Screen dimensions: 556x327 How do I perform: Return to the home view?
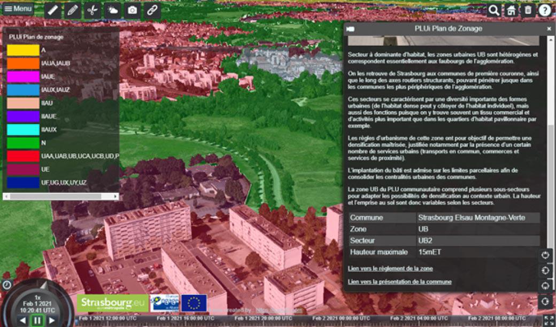(511, 11)
